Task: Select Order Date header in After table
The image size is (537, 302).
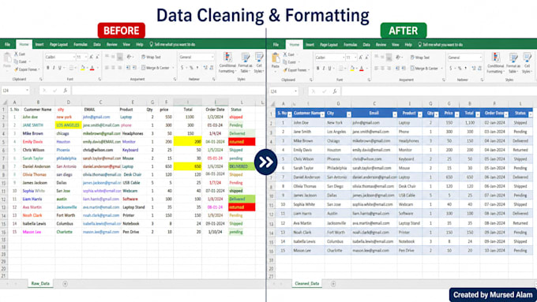Action: click(494, 114)
